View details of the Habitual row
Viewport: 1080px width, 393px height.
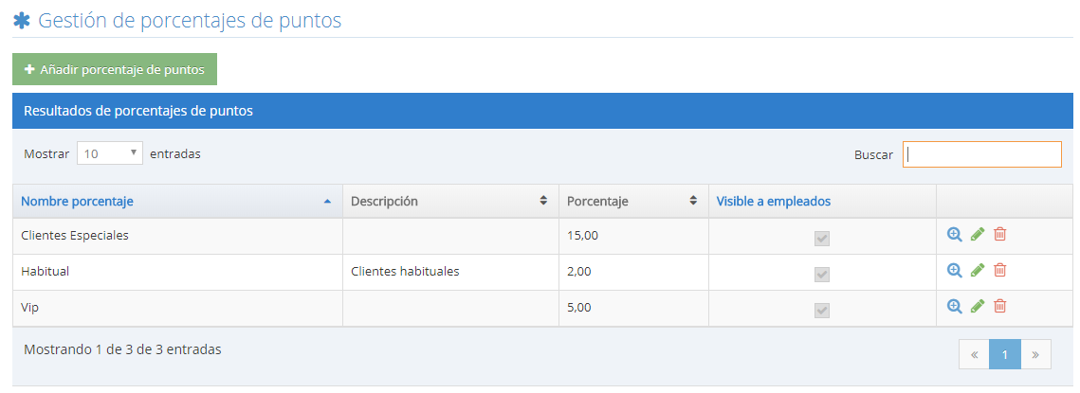coord(954,270)
